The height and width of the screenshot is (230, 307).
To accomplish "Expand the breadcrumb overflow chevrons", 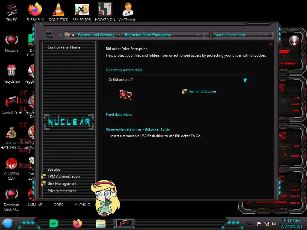I will (x=73, y=35).
